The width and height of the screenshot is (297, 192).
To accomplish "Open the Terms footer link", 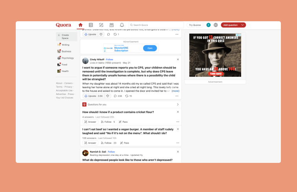I will (59, 87).
